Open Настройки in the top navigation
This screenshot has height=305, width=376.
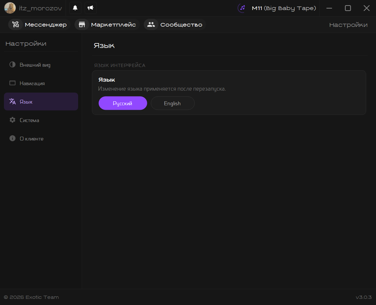(348, 25)
